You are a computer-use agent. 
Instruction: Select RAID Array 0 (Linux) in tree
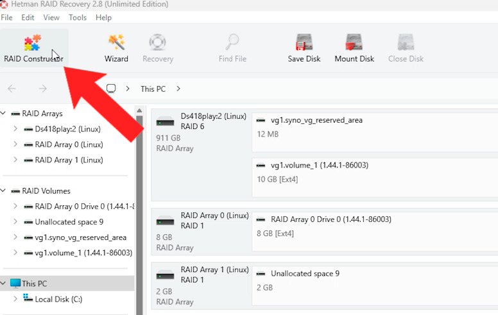(69, 144)
